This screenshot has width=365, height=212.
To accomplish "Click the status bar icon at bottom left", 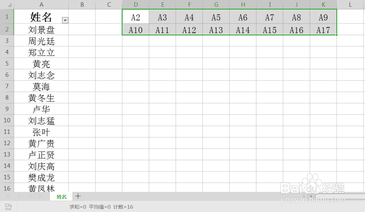I will (8, 207).
